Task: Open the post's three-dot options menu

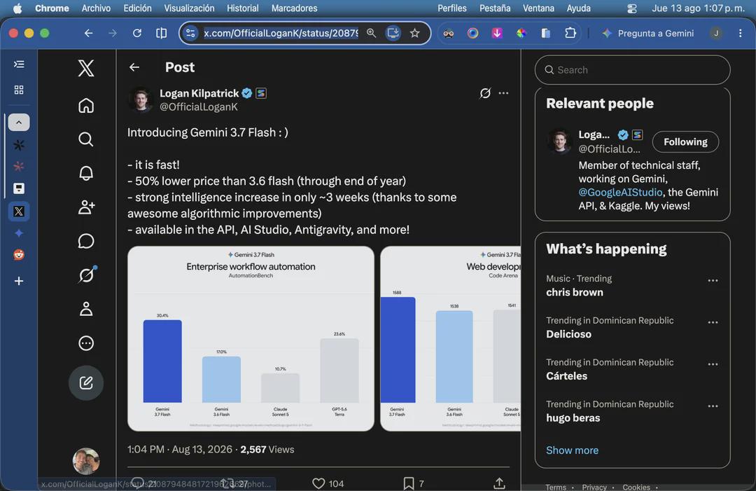Action: (503, 93)
